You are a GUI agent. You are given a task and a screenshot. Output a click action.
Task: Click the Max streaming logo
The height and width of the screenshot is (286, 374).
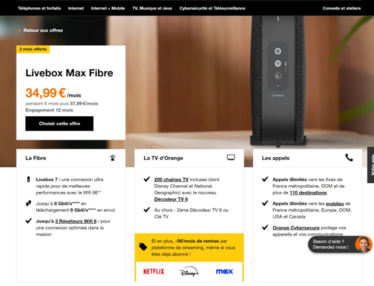point(224,271)
